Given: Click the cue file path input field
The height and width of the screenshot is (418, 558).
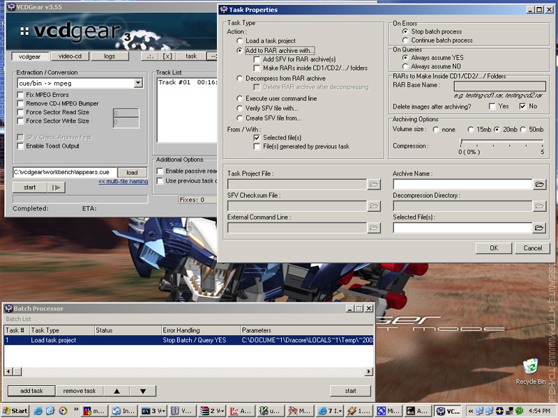Looking at the screenshot, I should coord(65,172).
